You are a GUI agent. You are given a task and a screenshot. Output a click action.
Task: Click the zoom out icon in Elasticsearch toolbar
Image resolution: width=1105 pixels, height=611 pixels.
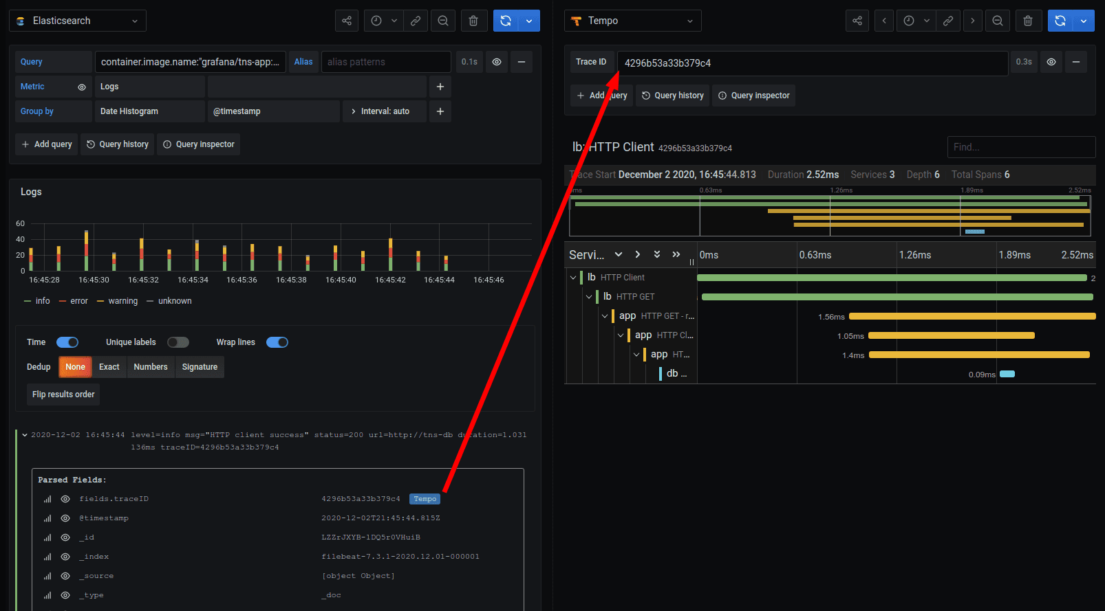coord(443,21)
